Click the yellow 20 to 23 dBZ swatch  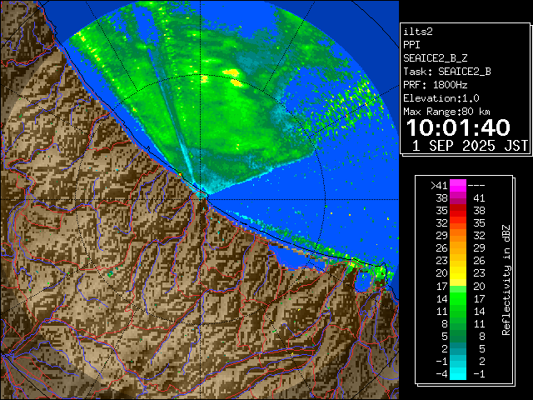(x=458, y=272)
